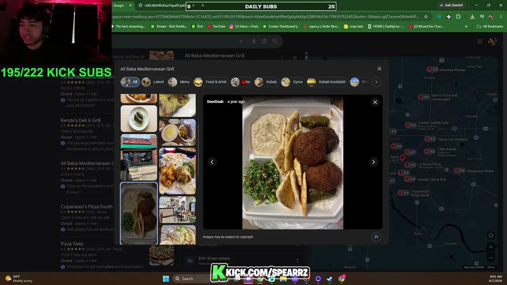Screen dimensions: 507x285
Task: Close the Ali Baba photo gallery dialog
Action: pos(379,69)
